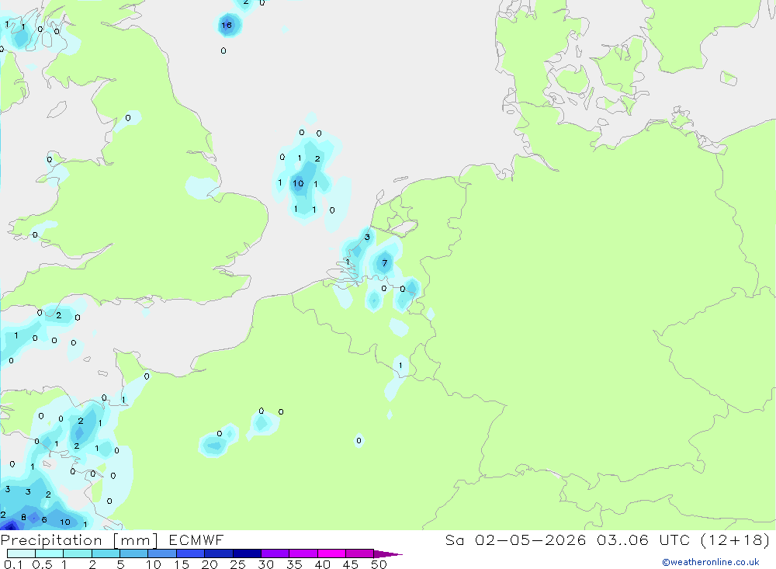This screenshot has width=776, height=569.
Task: Click the '0.5' legend scale label
Action: (42, 564)
